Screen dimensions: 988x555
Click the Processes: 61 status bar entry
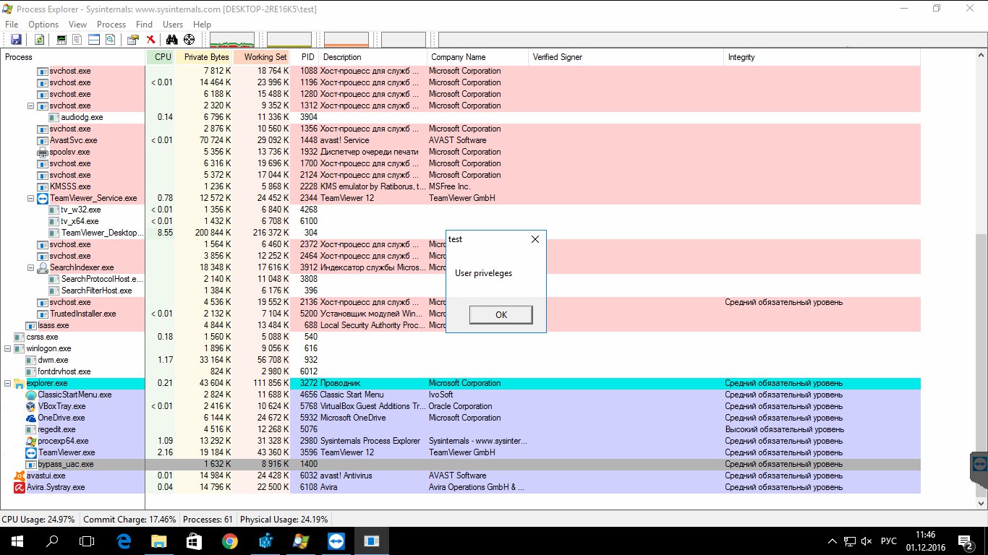(x=208, y=519)
